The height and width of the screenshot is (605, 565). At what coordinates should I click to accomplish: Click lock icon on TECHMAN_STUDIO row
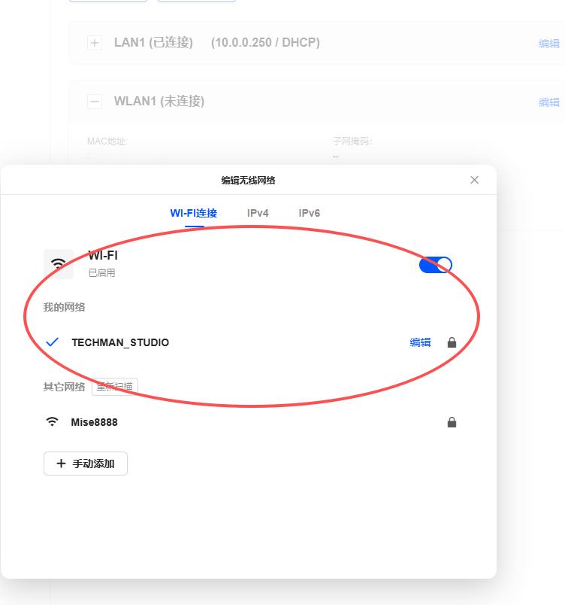[452, 342]
